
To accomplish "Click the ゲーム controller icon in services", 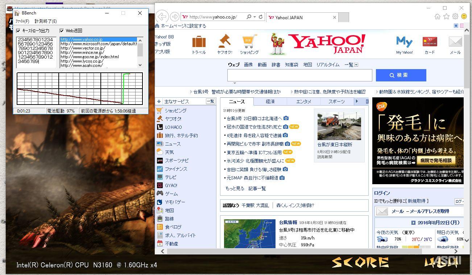I will click(x=160, y=194).
